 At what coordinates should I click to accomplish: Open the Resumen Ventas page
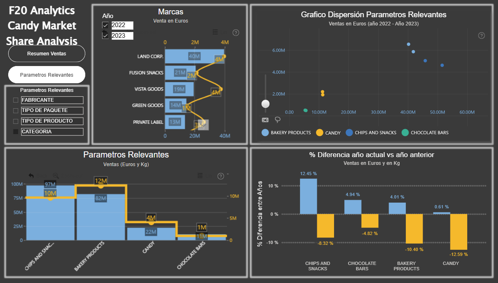point(47,53)
